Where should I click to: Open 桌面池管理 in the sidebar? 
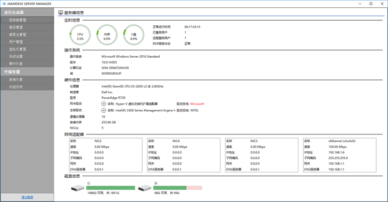pyautogui.click(x=27, y=35)
